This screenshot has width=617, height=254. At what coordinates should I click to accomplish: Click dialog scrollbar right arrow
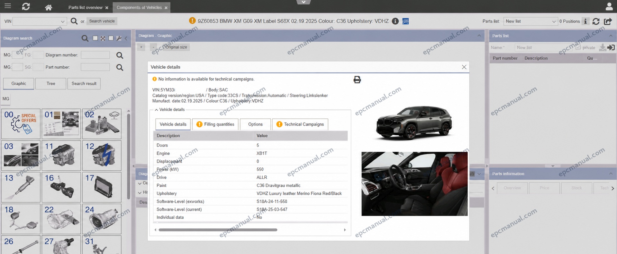[345, 230]
